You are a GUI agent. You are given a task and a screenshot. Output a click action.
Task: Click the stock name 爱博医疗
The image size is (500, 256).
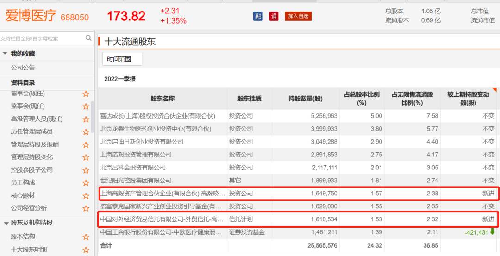click(x=31, y=16)
